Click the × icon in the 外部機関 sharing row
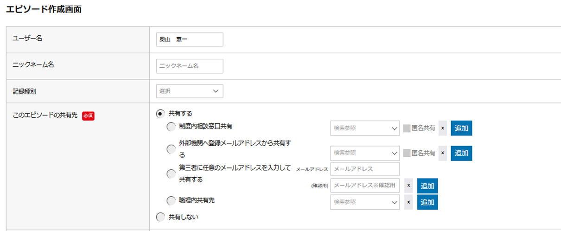The height and width of the screenshot is (231, 561). pos(442,153)
